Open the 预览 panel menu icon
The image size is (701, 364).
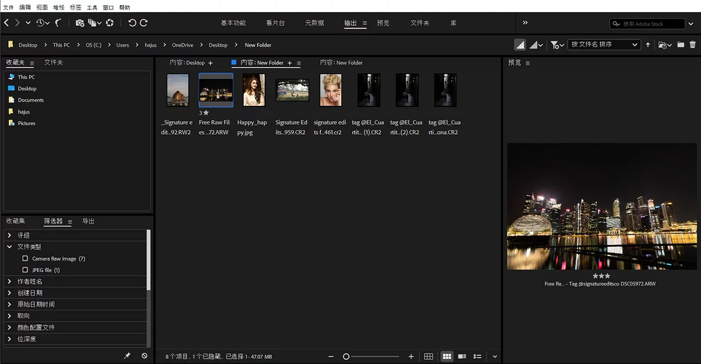[527, 63]
